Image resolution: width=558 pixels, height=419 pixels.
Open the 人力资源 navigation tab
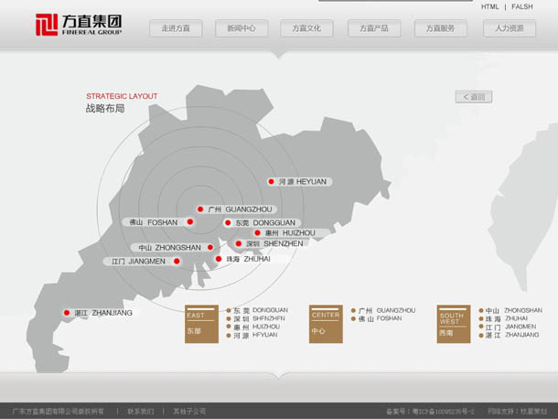tap(510, 28)
